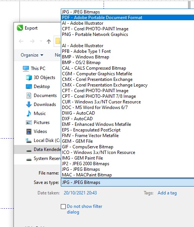Image resolution: width=194 pixels, height=227 pixels.
Task: Choose PDF - Adobe Portable Document Format
Action: (128, 18)
